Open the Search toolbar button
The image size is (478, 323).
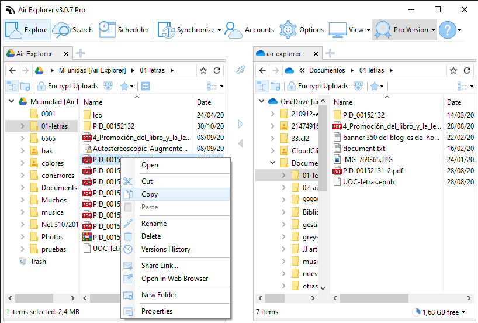coord(72,30)
